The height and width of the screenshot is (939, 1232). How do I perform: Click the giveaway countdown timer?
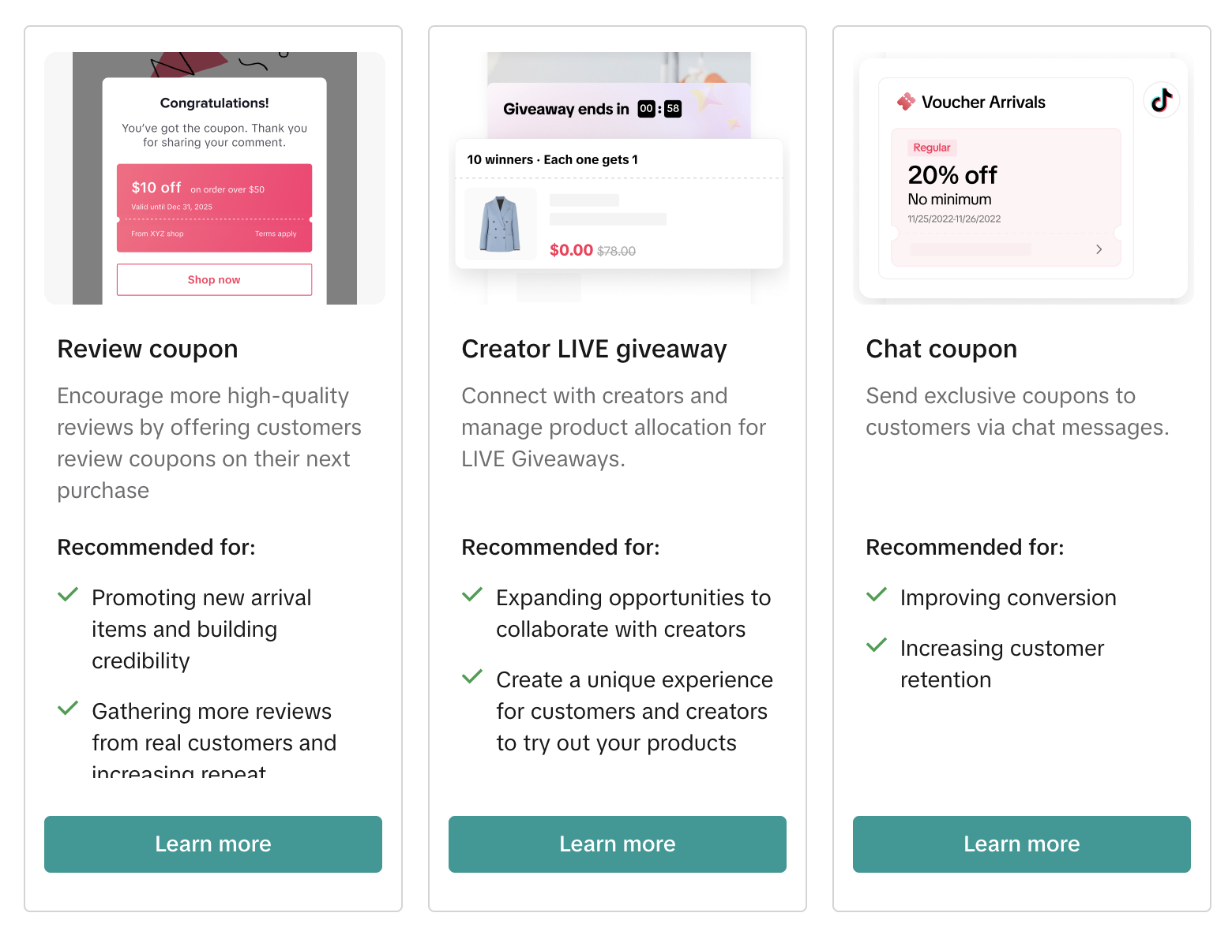coord(659,109)
